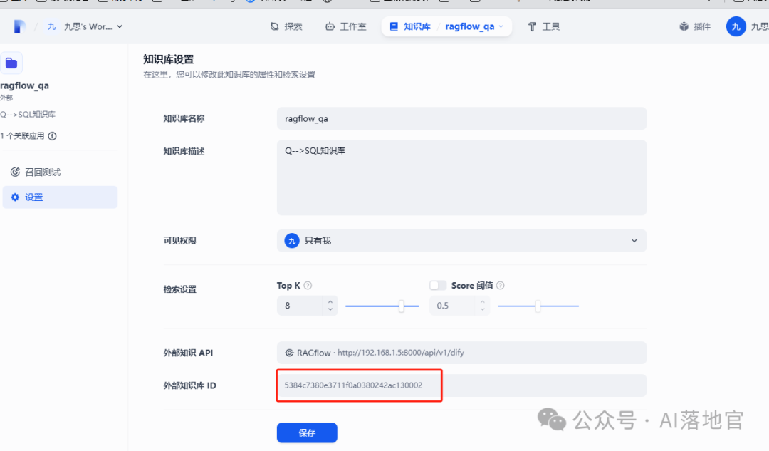Click the 知识库描述 text area
Image resolution: width=769 pixels, height=451 pixels.
coord(461,177)
